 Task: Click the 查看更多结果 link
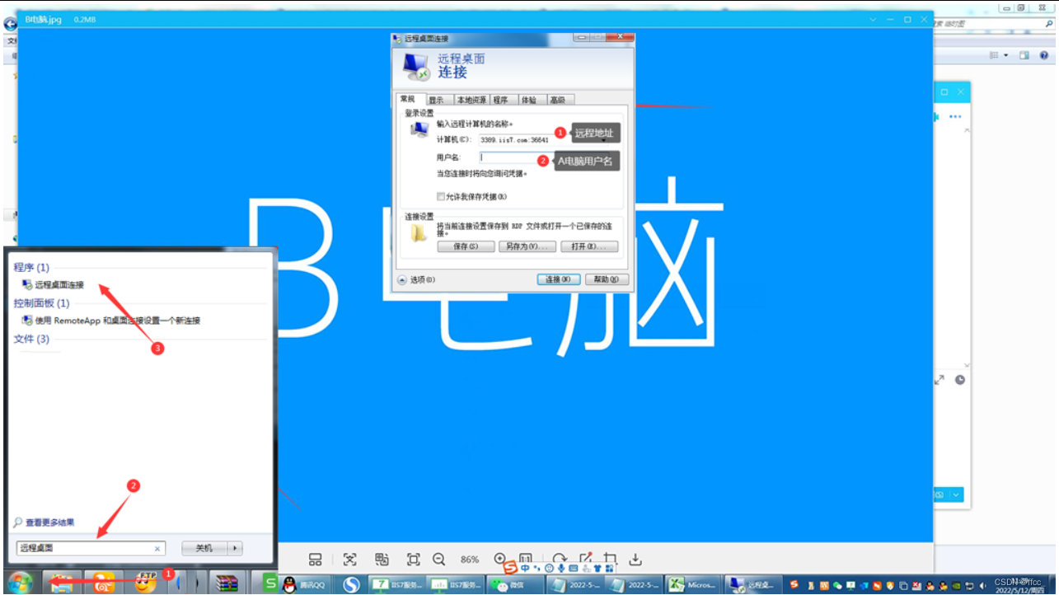coord(49,522)
